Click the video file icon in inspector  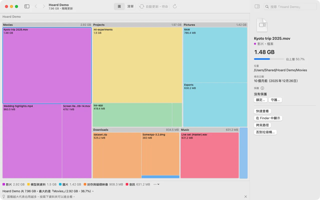(x=262, y=25)
